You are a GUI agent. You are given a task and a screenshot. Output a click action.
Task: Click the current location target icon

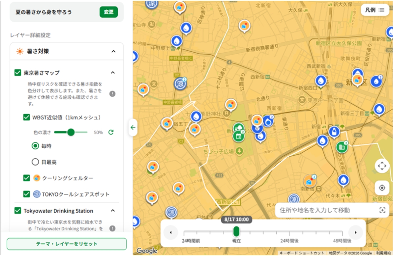click(382, 188)
